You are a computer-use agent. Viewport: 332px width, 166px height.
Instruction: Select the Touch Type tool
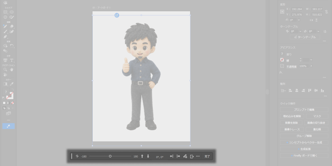[5, 60]
